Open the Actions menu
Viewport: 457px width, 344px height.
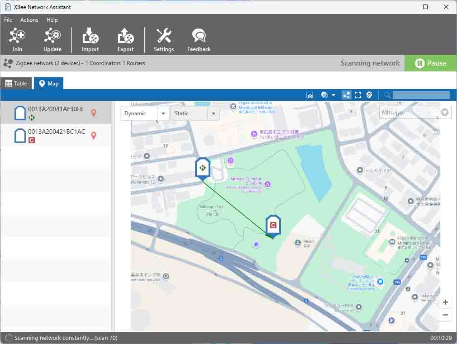point(29,20)
